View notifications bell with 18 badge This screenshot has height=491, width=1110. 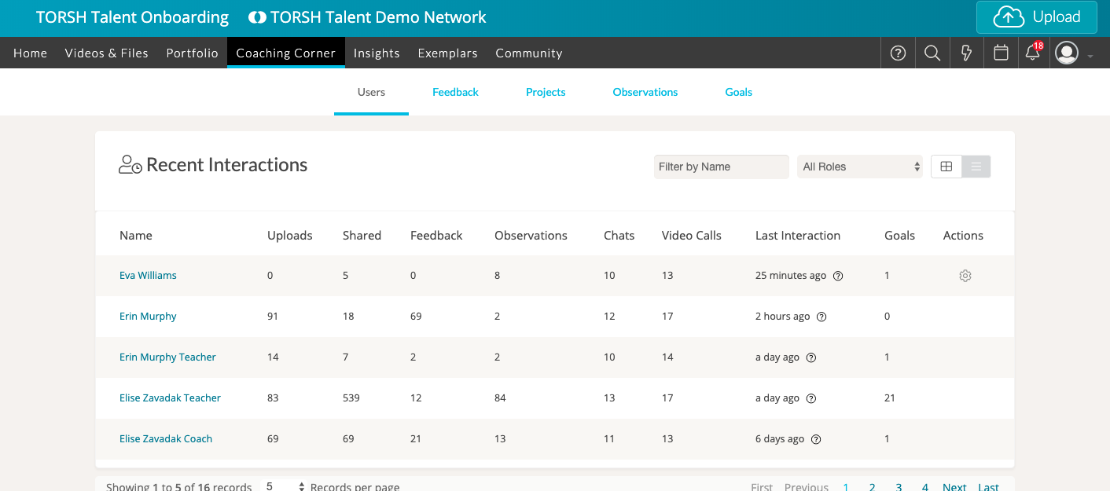point(1033,53)
